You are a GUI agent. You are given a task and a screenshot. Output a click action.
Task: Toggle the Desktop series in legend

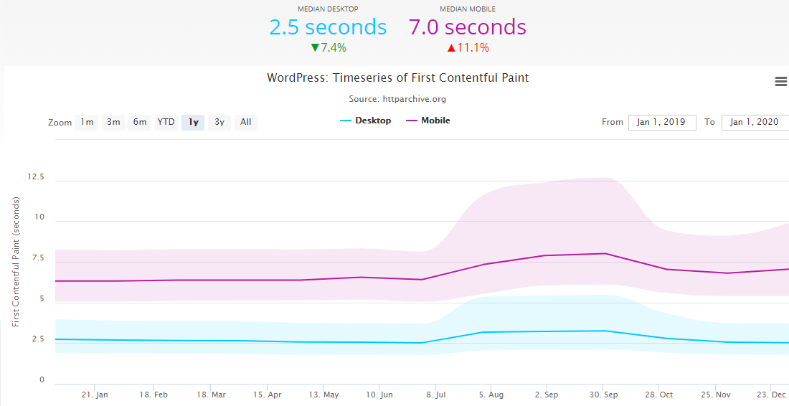[366, 121]
